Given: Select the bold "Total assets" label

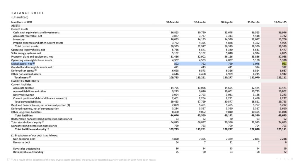Looking at the screenshot, I should pyautogui.click(x=23, y=77).
